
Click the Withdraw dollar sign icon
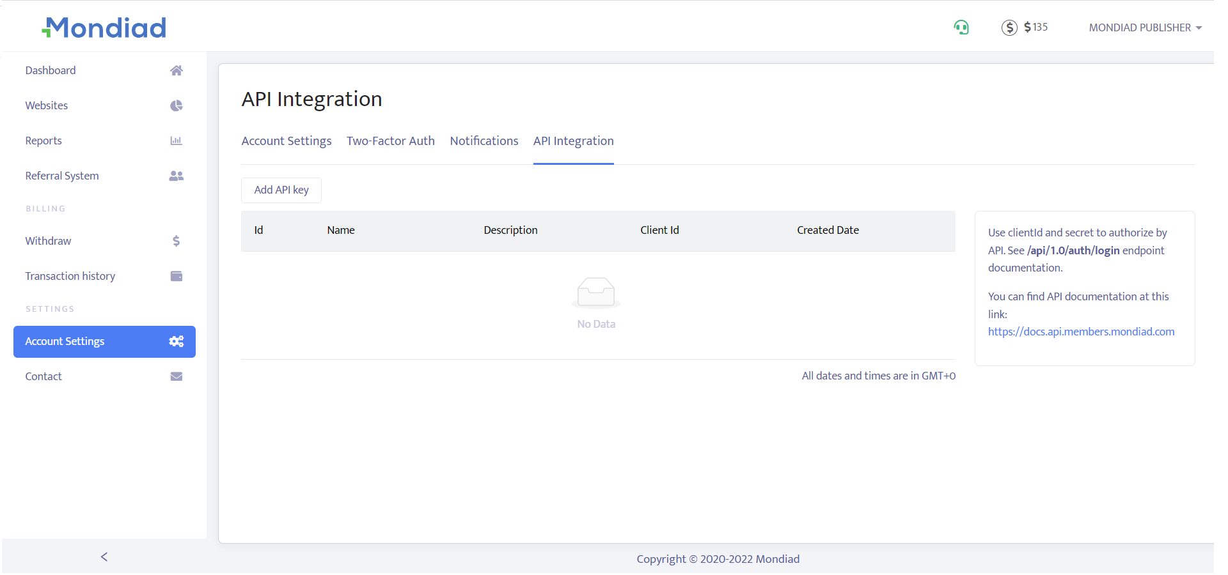coord(177,241)
